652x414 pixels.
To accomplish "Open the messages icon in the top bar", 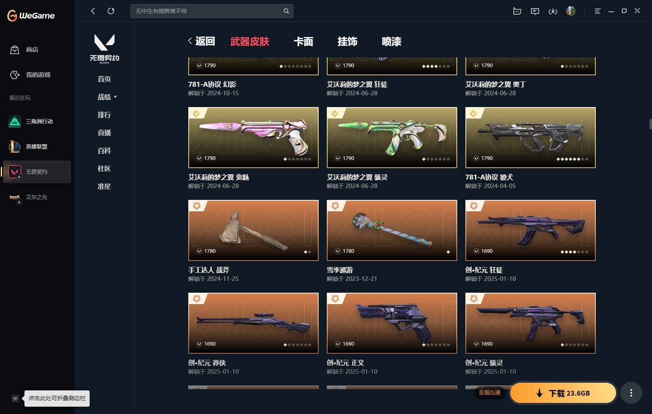I will pyautogui.click(x=535, y=11).
